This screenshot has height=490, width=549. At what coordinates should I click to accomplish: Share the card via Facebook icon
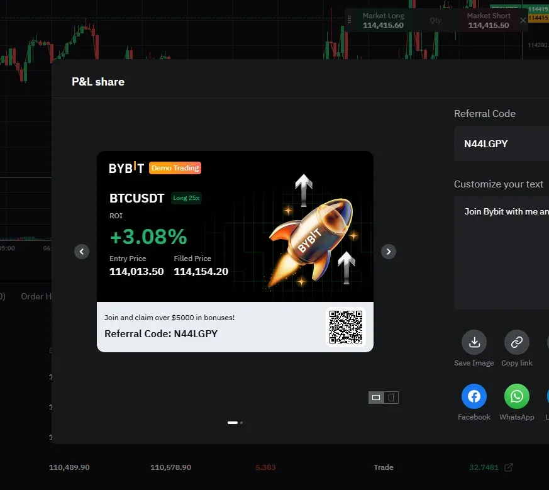(x=474, y=396)
